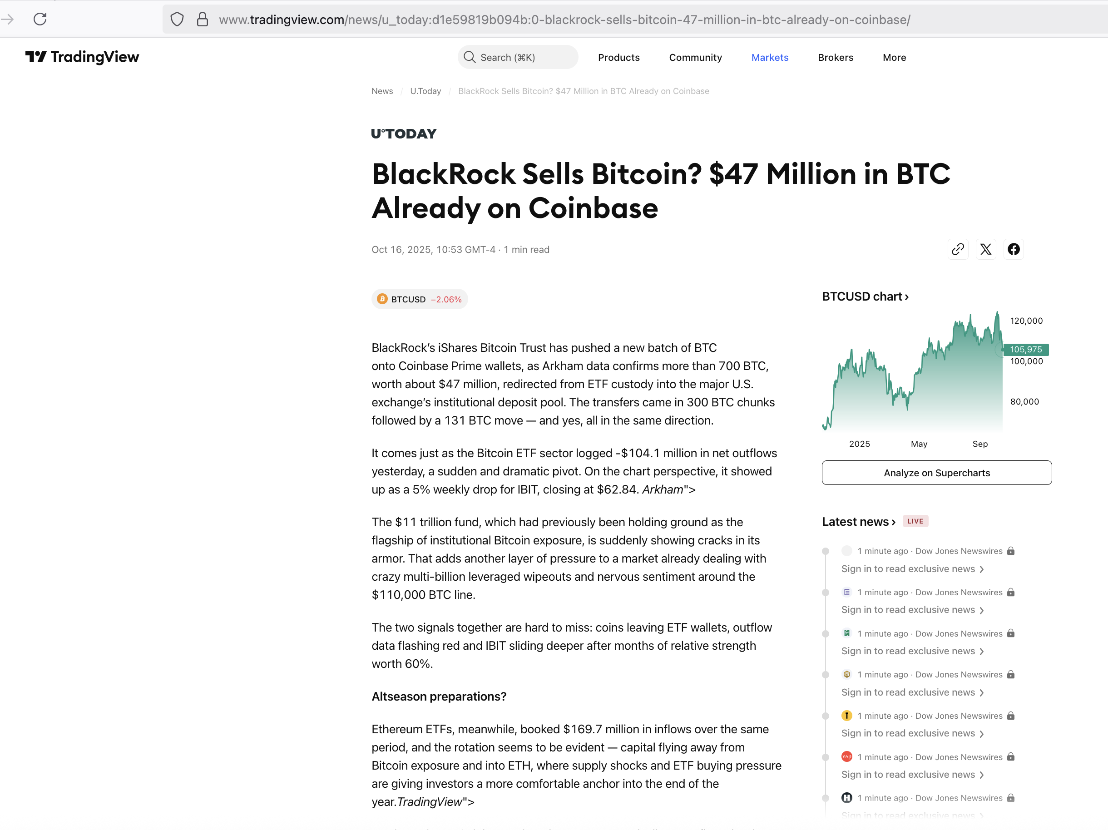The height and width of the screenshot is (830, 1108).
Task: Click the 105,975 price label on chart
Action: tap(1025, 349)
